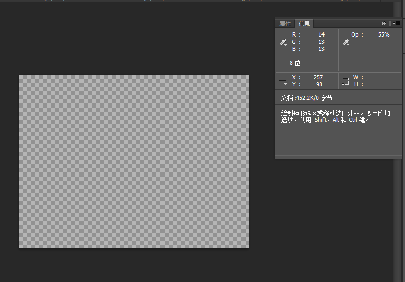Click the width-height selection size icon
The image size is (405, 282).
point(346,81)
